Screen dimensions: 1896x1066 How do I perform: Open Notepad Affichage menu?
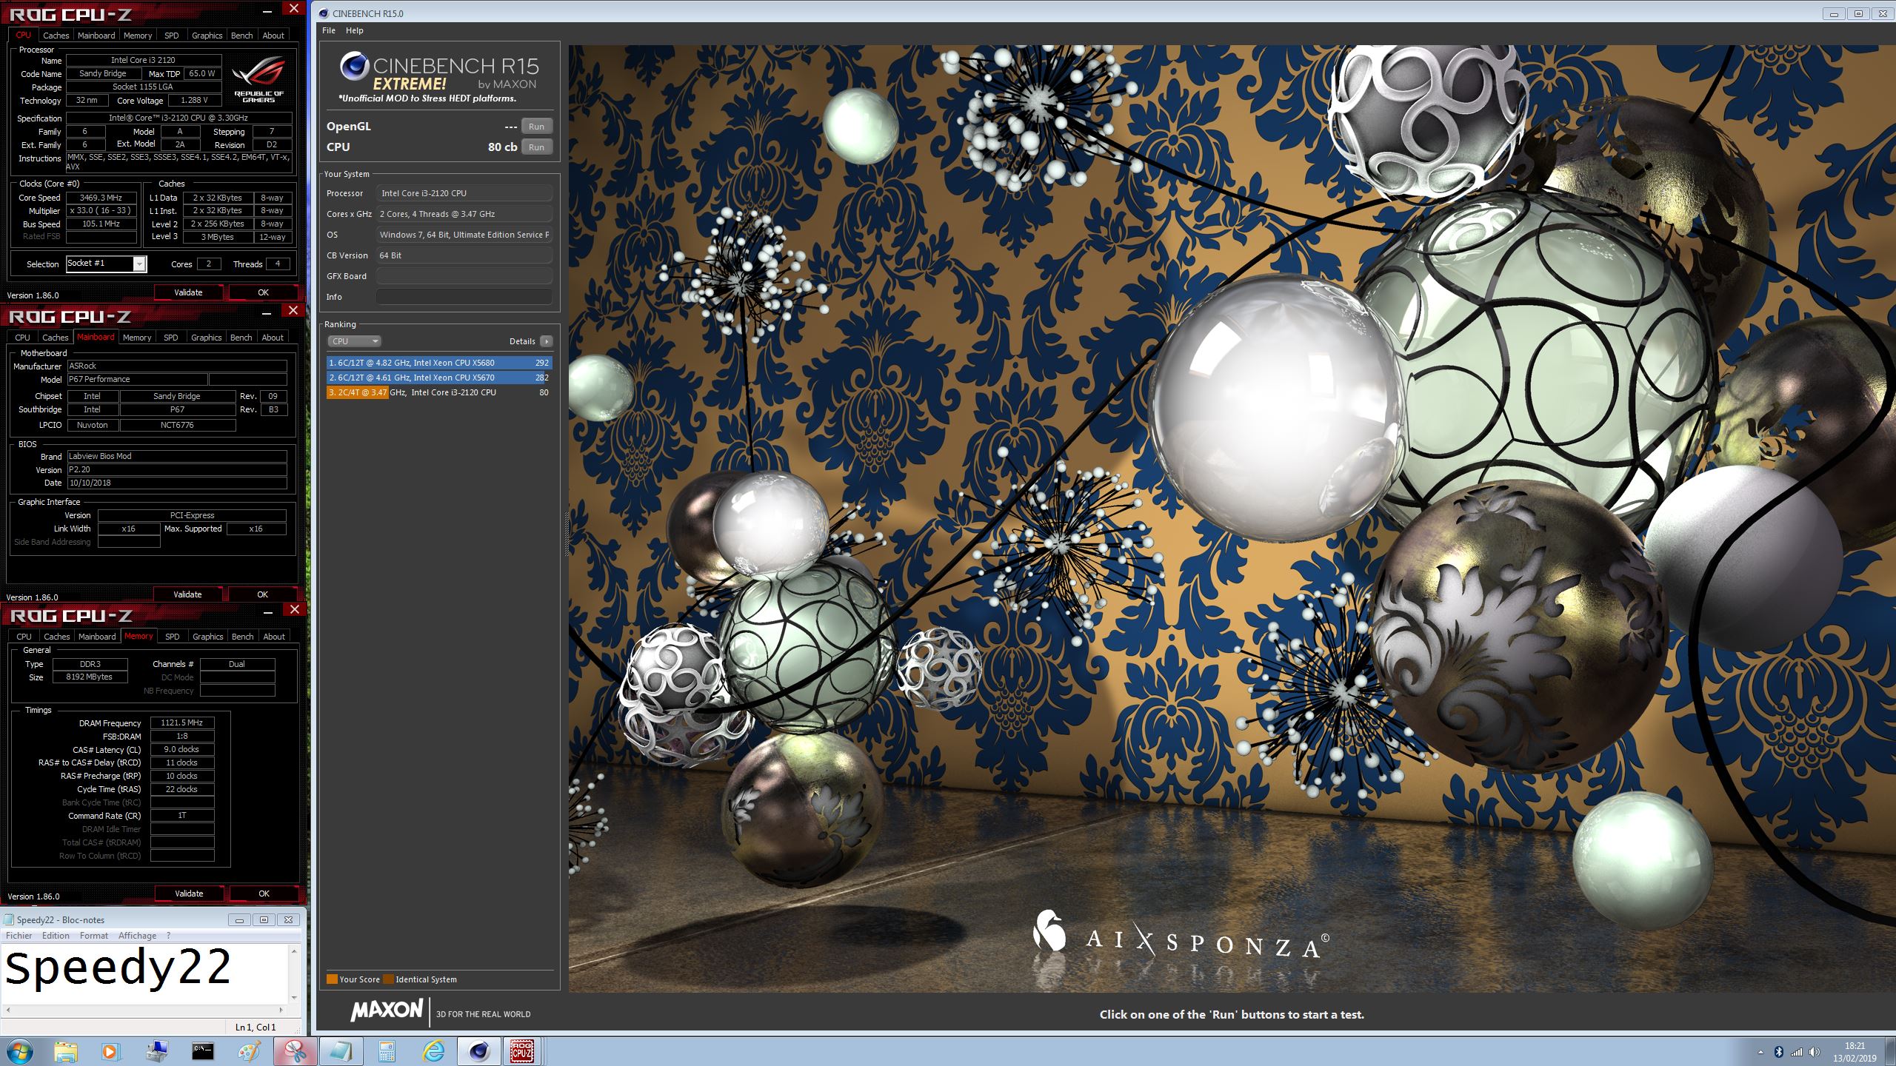click(x=138, y=936)
